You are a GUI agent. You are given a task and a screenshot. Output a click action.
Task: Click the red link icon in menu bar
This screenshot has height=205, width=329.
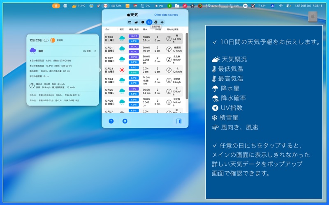click(185, 6)
